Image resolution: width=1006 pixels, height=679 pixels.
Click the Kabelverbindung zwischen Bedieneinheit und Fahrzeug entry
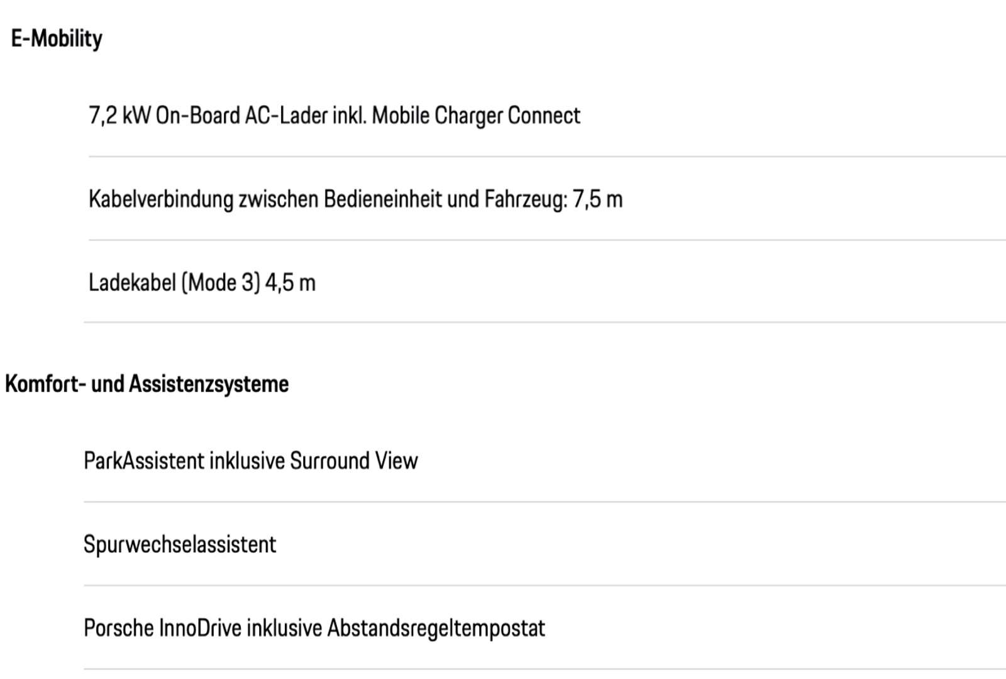pos(355,199)
